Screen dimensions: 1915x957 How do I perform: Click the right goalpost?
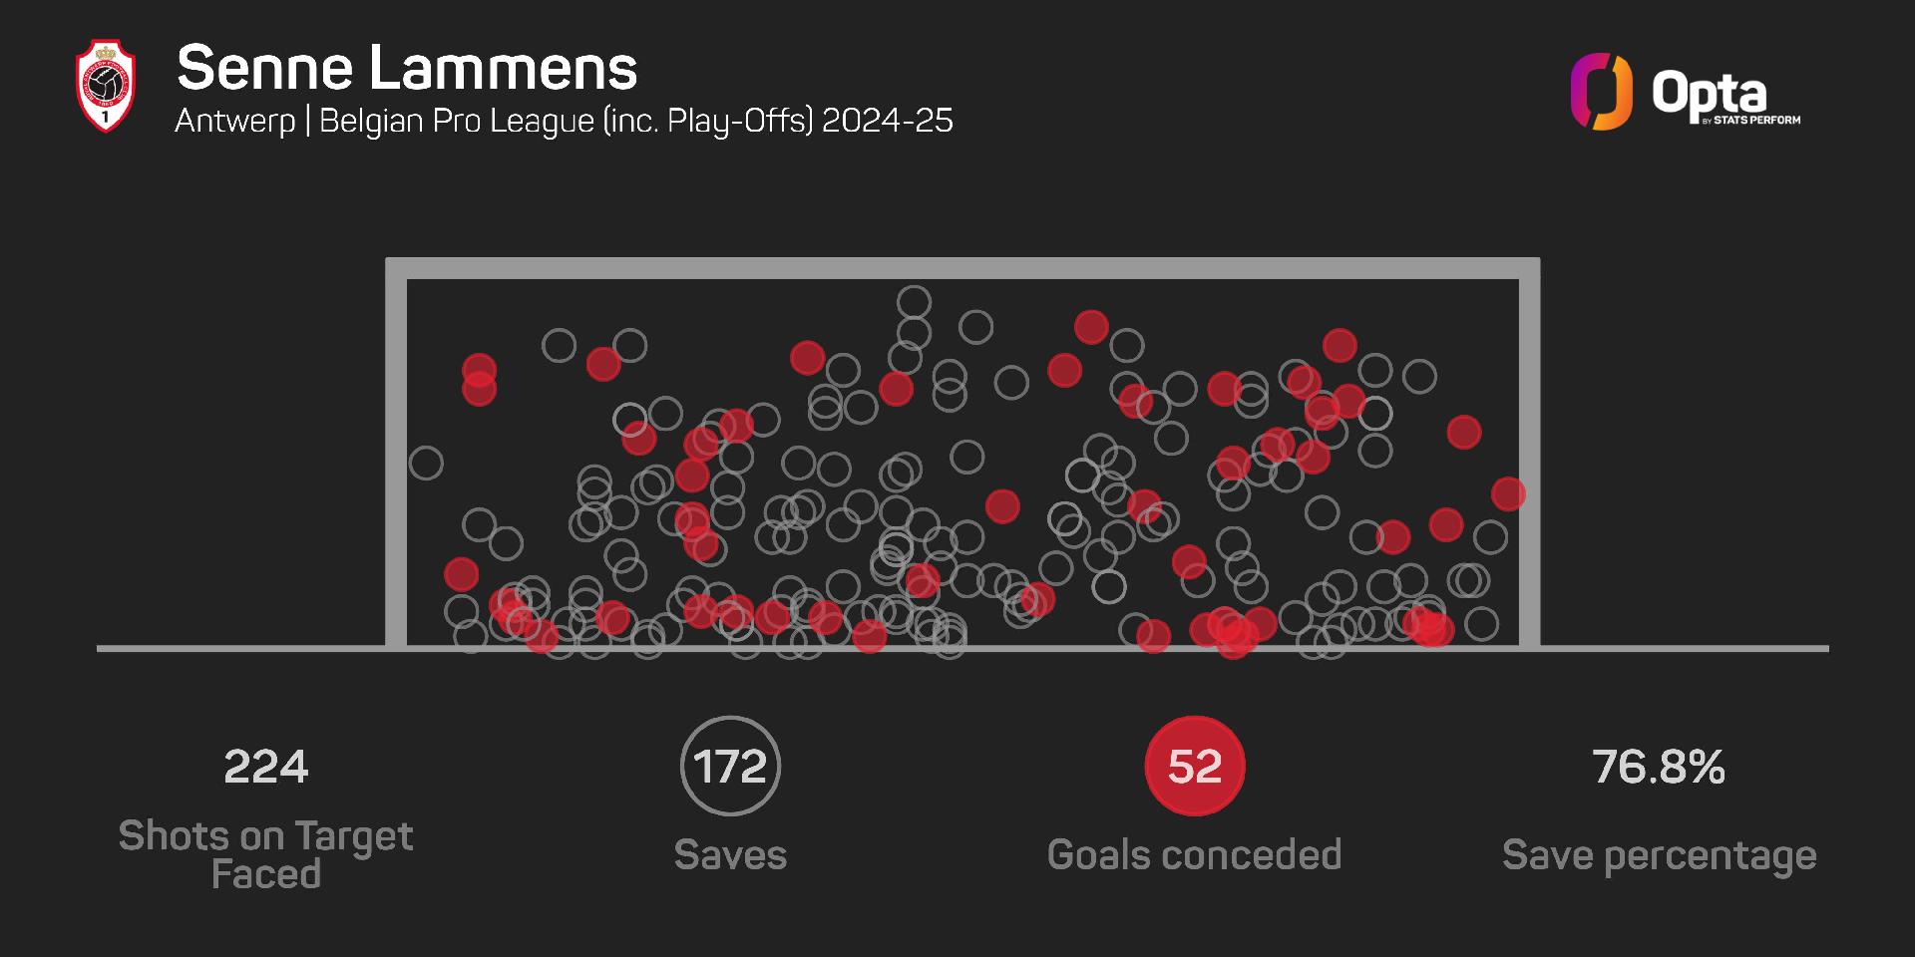coord(1530,453)
